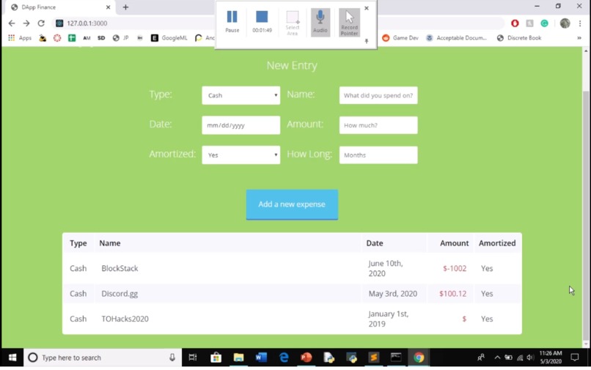Click Add a new expense button
The width and height of the screenshot is (591, 370).
(x=292, y=204)
